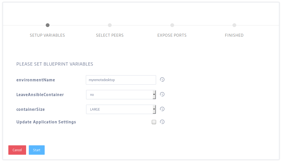Select the Finished step circle
Screen dimensions: 282x163
coord(234,25)
